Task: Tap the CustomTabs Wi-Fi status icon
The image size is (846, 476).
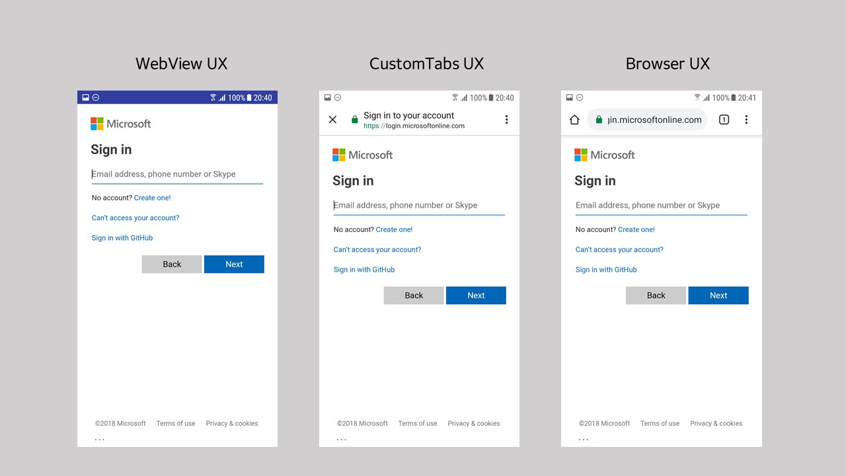Action: [x=455, y=98]
